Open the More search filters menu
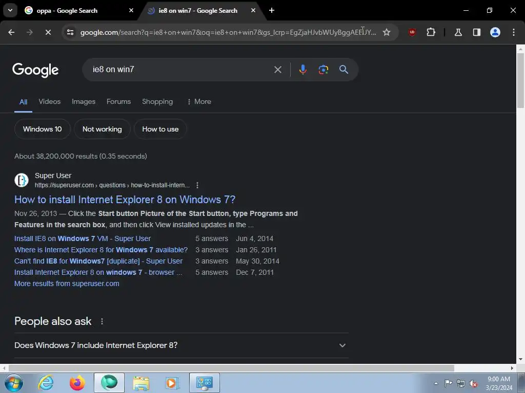Screen dimensions: 525x393 pos(199,102)
